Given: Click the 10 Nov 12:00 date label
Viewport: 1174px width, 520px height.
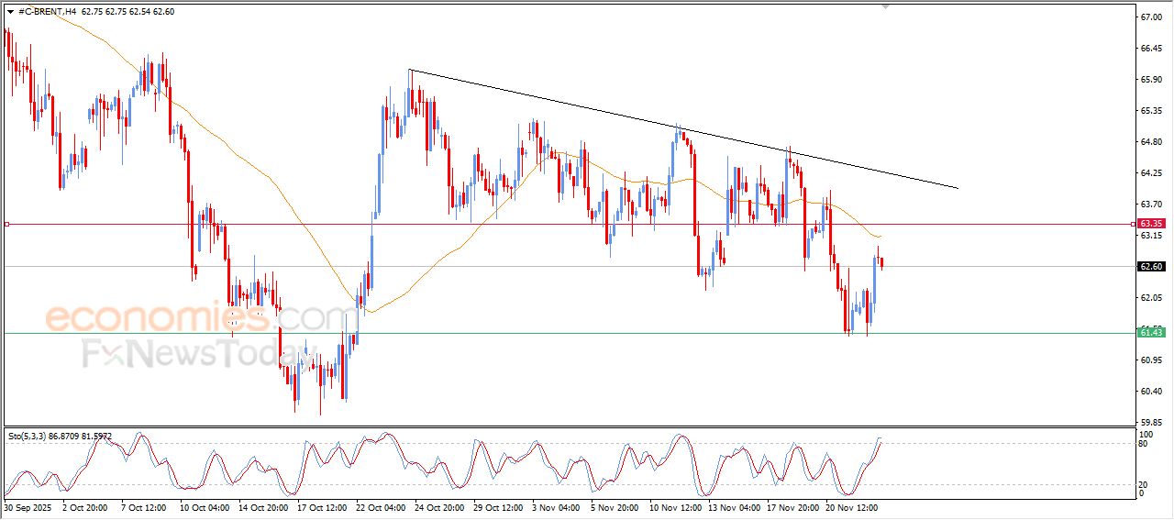Looking at the screenshot, I should pos(676,506).
